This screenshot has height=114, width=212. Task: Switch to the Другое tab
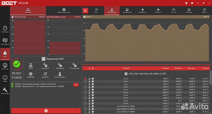pyautogui.click(x=204, y=11)
